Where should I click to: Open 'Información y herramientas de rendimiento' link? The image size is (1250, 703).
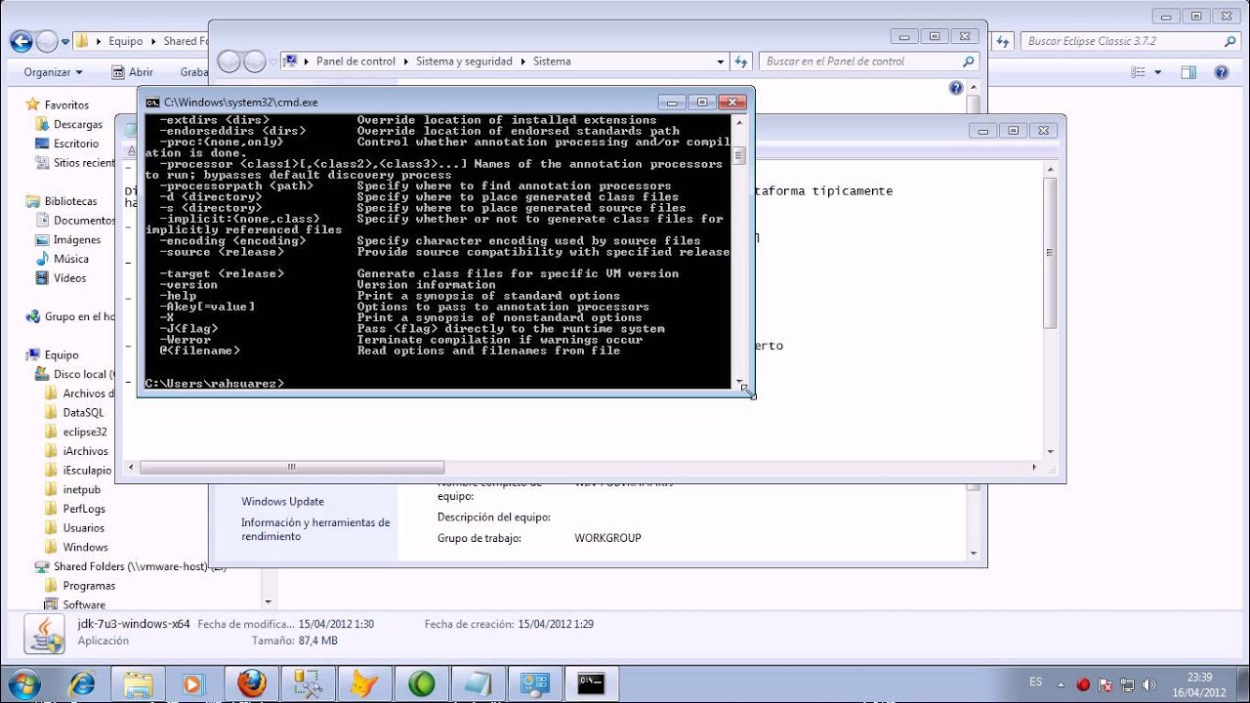coord(315,529)
